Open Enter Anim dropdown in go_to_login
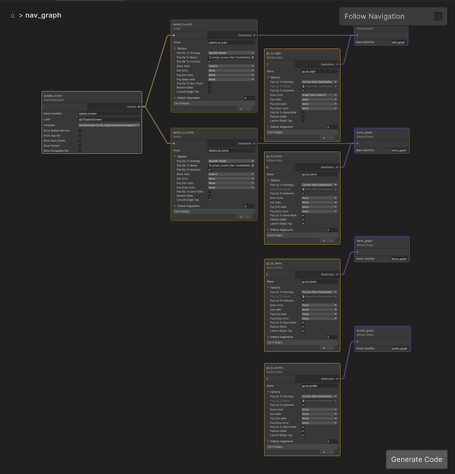455x474 pixels. (x=319, y=95)
